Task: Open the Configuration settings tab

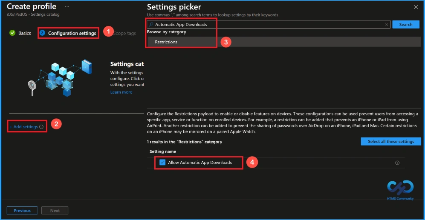Action: (x=72, y=33)
